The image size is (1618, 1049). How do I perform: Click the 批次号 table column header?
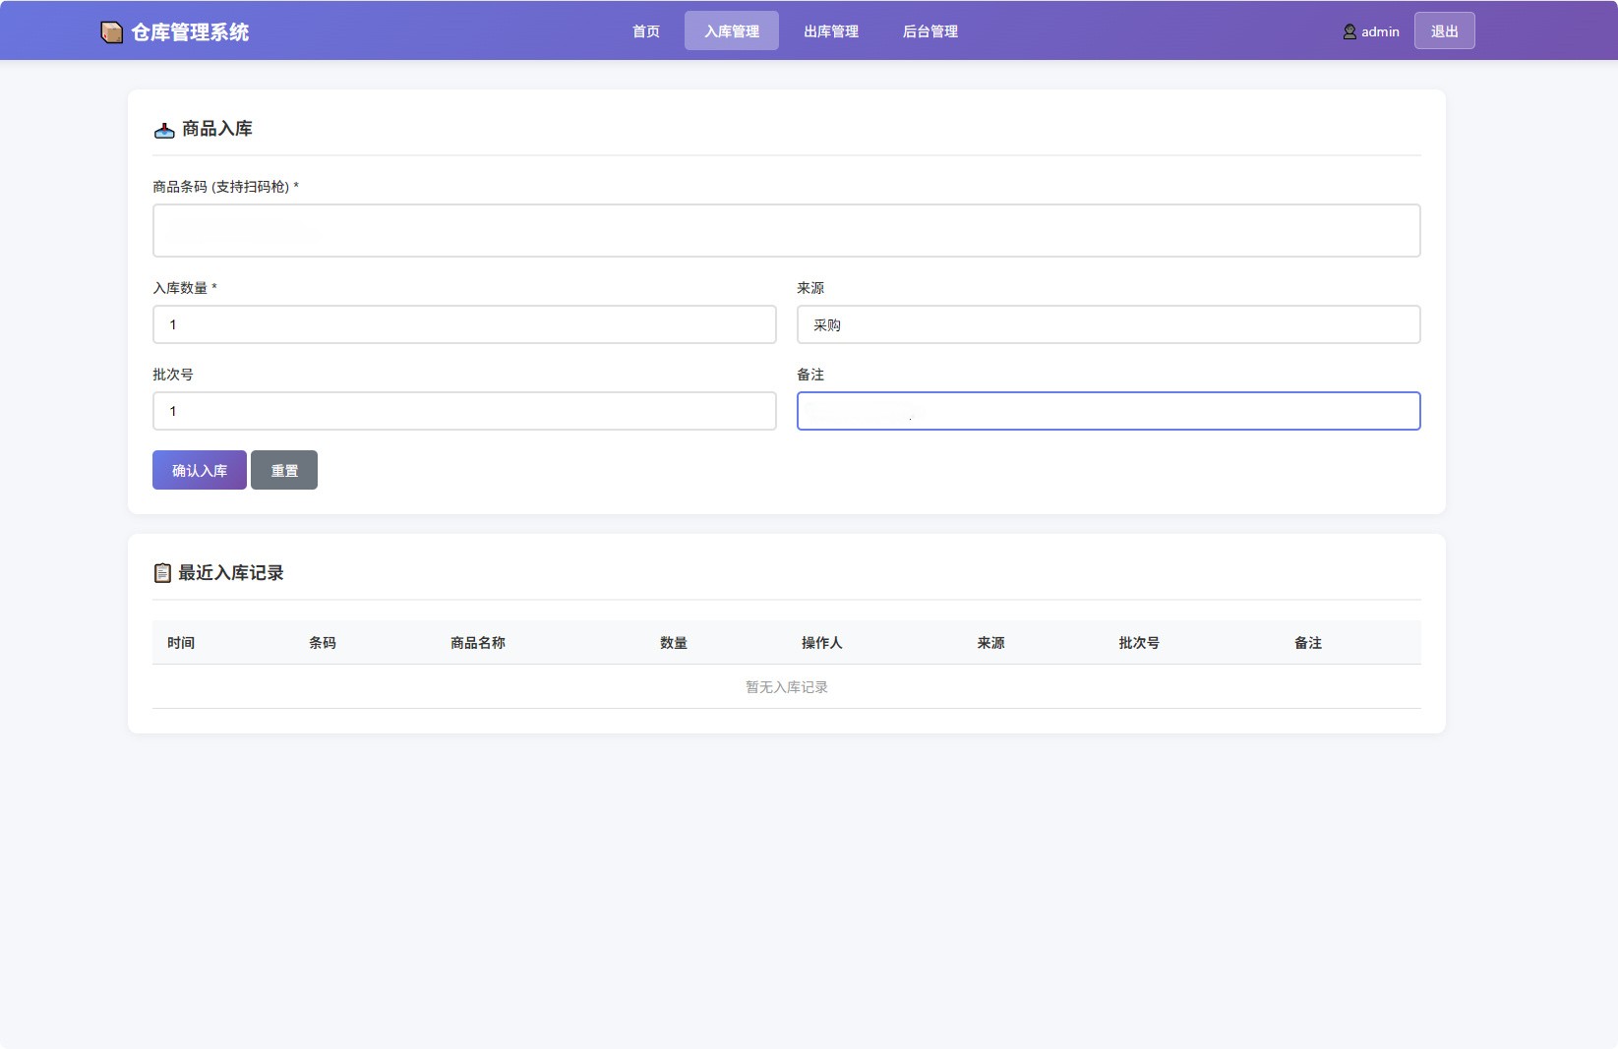click(x=1139, y=643)
